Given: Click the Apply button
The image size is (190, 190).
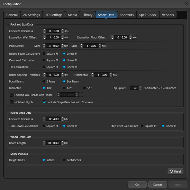Looking at the screenshot, I should (178, 185).
